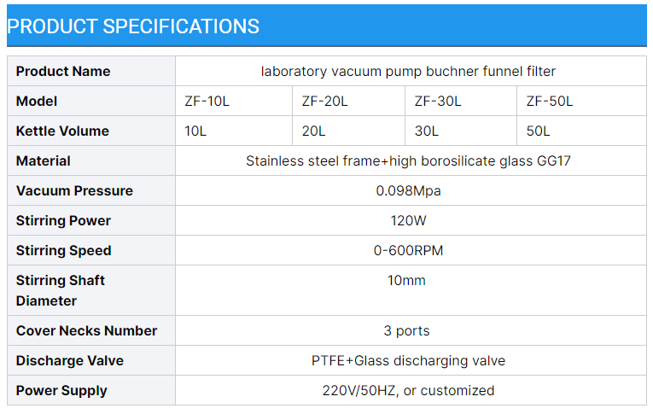The height and width of the screenshot is (414, 653).
Task: Click the 10mm shaft diameter value
Action: pos(406,281)
